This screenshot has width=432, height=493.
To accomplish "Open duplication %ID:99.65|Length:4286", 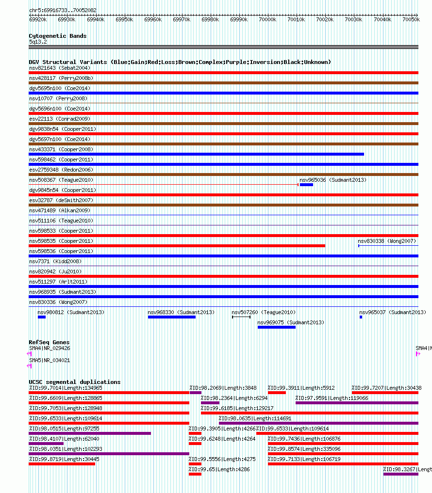I will (219, 469).
